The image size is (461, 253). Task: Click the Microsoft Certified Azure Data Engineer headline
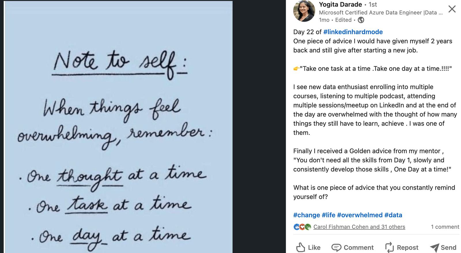(x=380, y=12)
